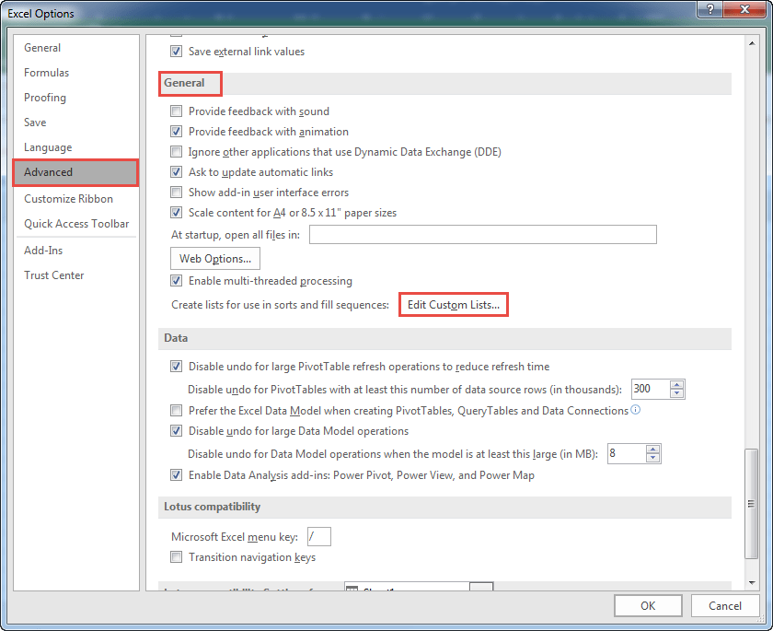This screenshot has height=631, width=773.
Task: Click the Data Model info icon
Action: (x=636, y=410)
